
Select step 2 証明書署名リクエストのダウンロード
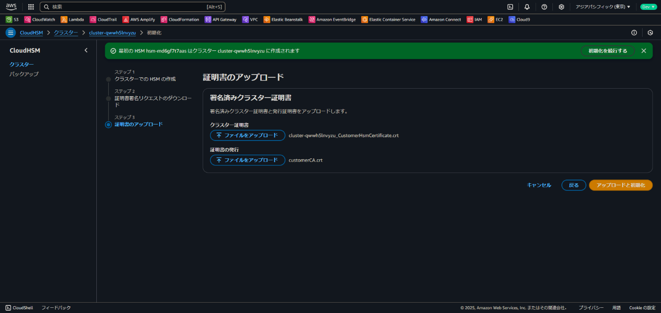[153, 101]
